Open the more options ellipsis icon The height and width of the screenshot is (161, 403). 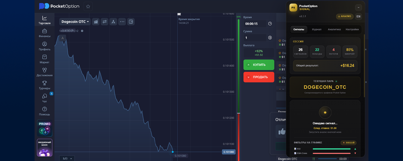click(122, 22)
